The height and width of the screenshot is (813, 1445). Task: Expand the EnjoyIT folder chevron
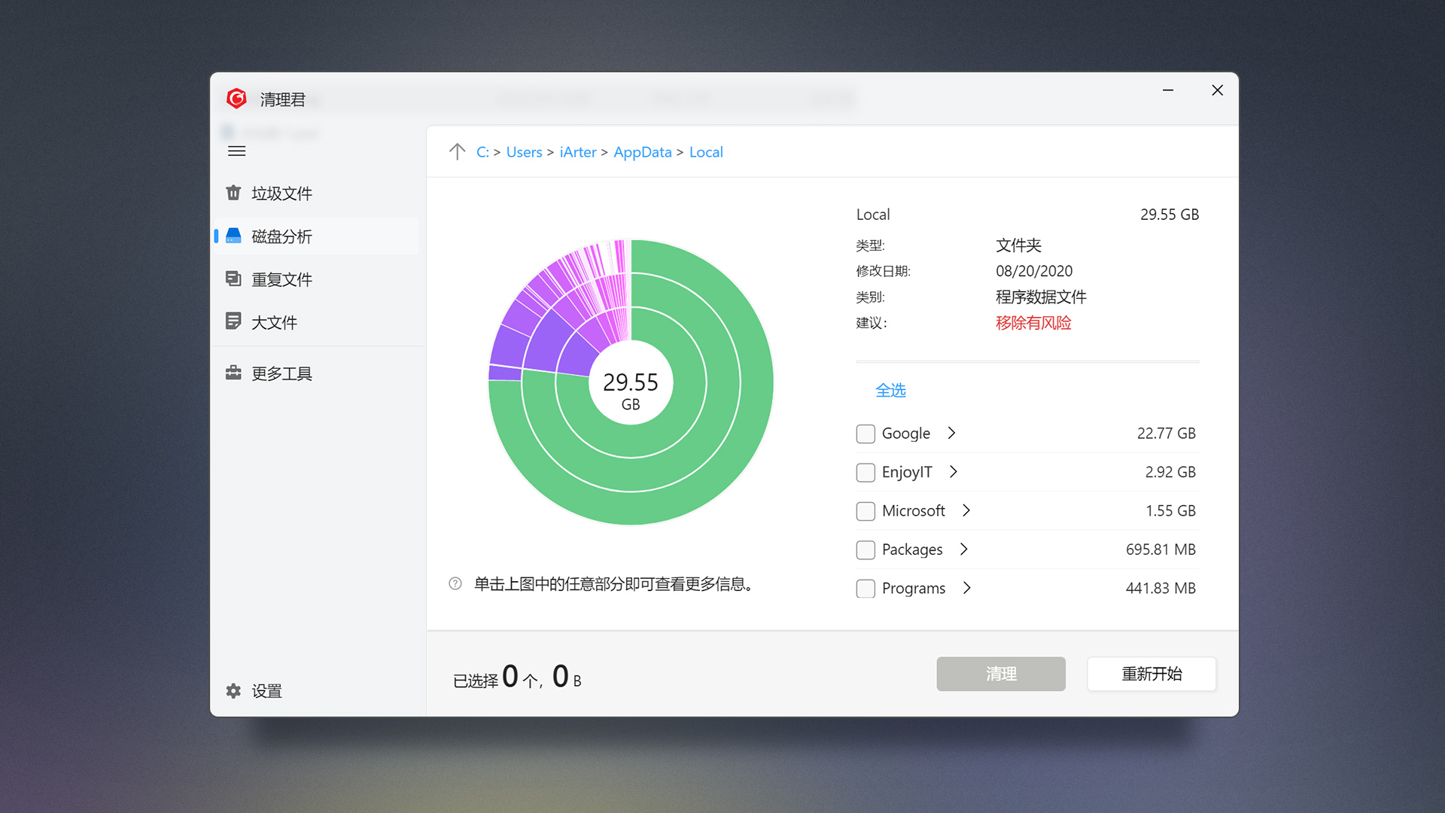(954, 472)
